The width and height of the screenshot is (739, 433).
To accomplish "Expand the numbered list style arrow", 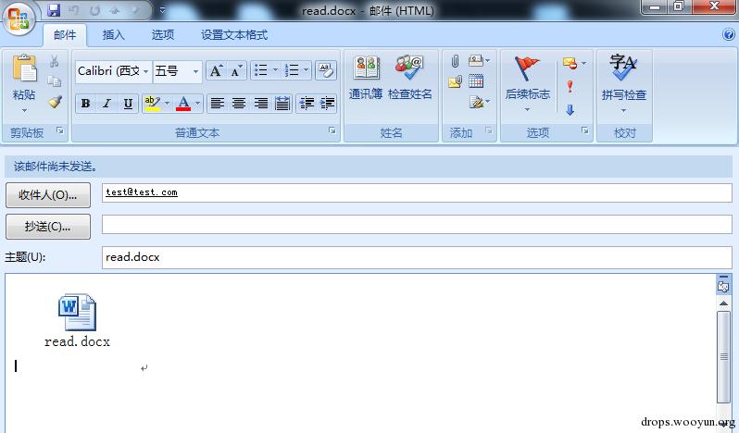I will click(306, 71).
